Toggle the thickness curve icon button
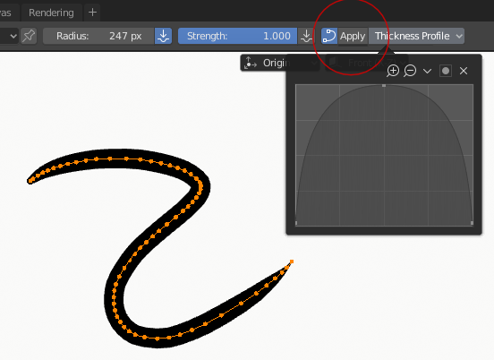Image resolution: width=494 pixels, height=360 pixels. (x=329, y=36)
